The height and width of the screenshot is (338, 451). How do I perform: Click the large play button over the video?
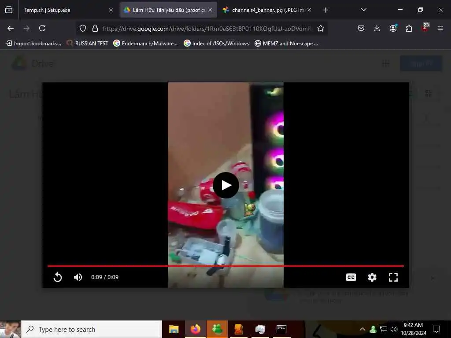[x=226, y=185]
